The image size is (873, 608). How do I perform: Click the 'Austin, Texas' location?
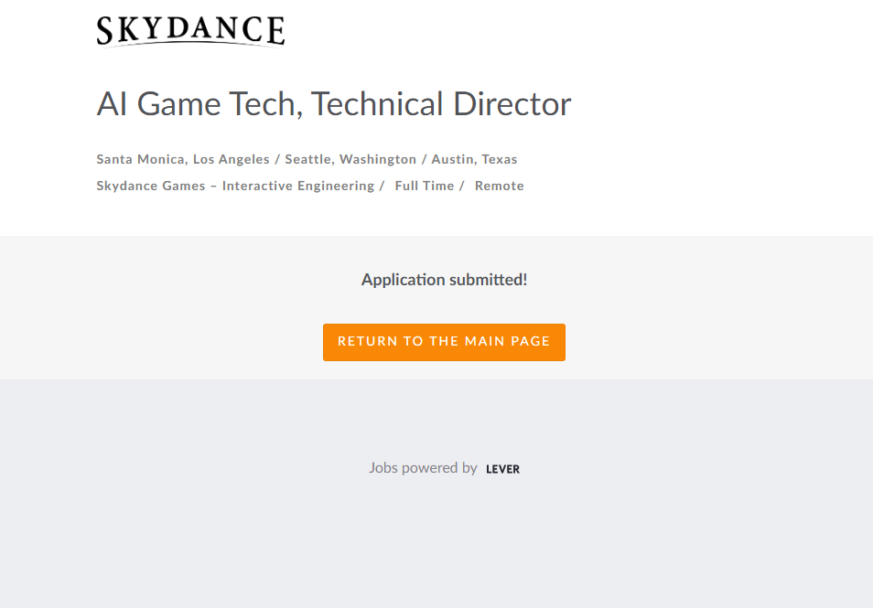pos(474,159)
